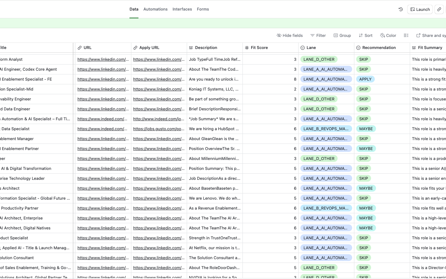Click long-text icon in Description header
This screenshot has width=446, height=279.
(x=191, y=48)
